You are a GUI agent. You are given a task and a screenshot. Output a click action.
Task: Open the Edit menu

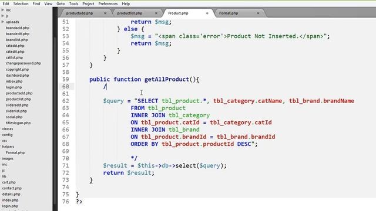pyautogui.click(x=6, y=4)
